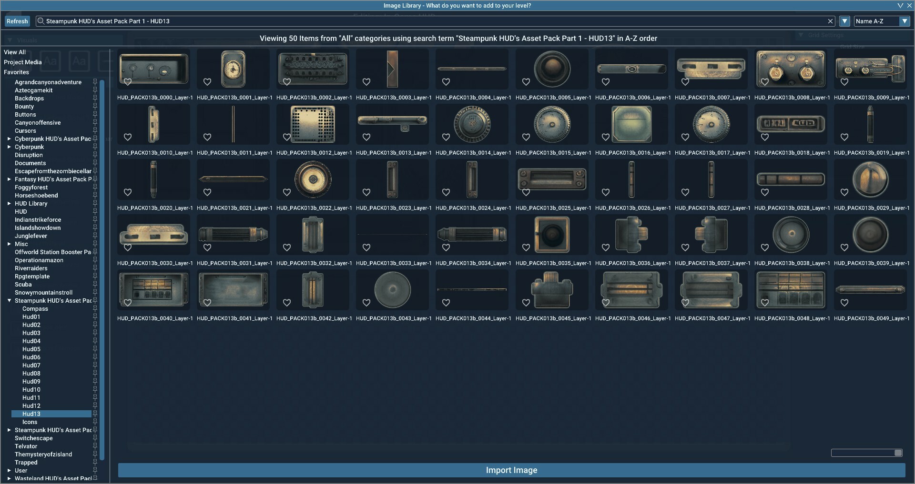Click the magnifying glass icon in search bar

(x=41, y=21)
